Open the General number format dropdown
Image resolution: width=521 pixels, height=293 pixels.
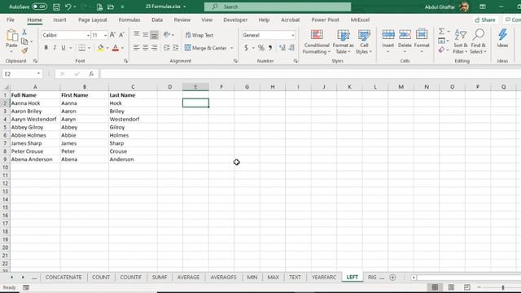pos(293,35)
